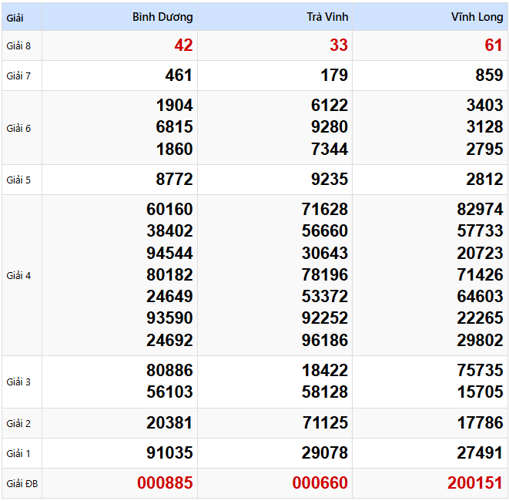Viewport: 509px width, 501px height.
Task: Select the Giải 8 row label
Action: tap(18, 45)
